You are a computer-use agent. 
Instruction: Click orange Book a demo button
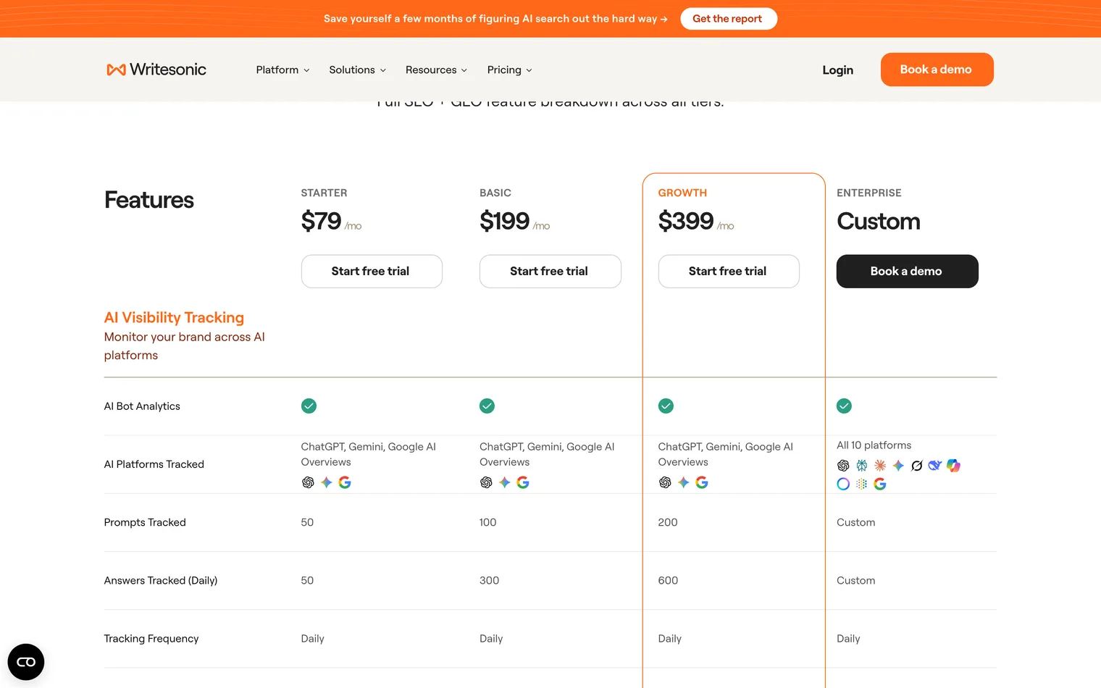click(937, 70)
